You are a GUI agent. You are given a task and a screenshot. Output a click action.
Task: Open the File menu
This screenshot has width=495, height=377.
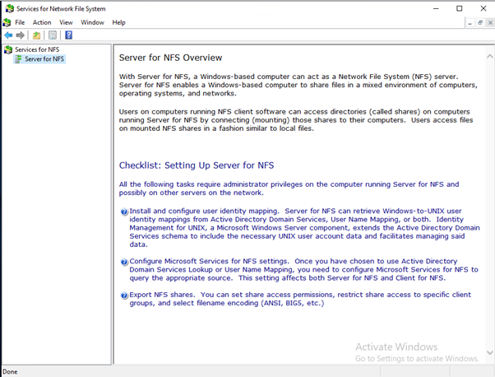point(20,22)
